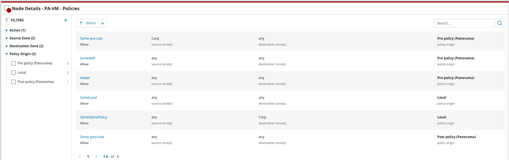
Task: Open the SameNamePolicy policy link
Action: [94, 117]
